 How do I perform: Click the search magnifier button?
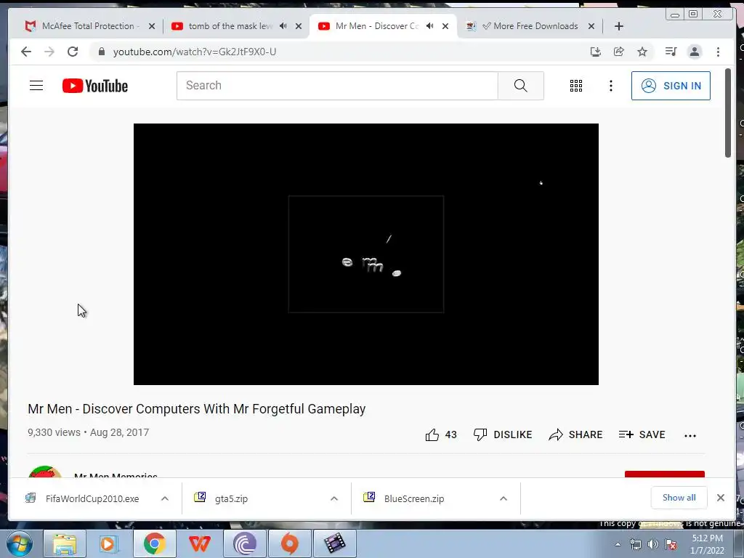coord(520,86)
